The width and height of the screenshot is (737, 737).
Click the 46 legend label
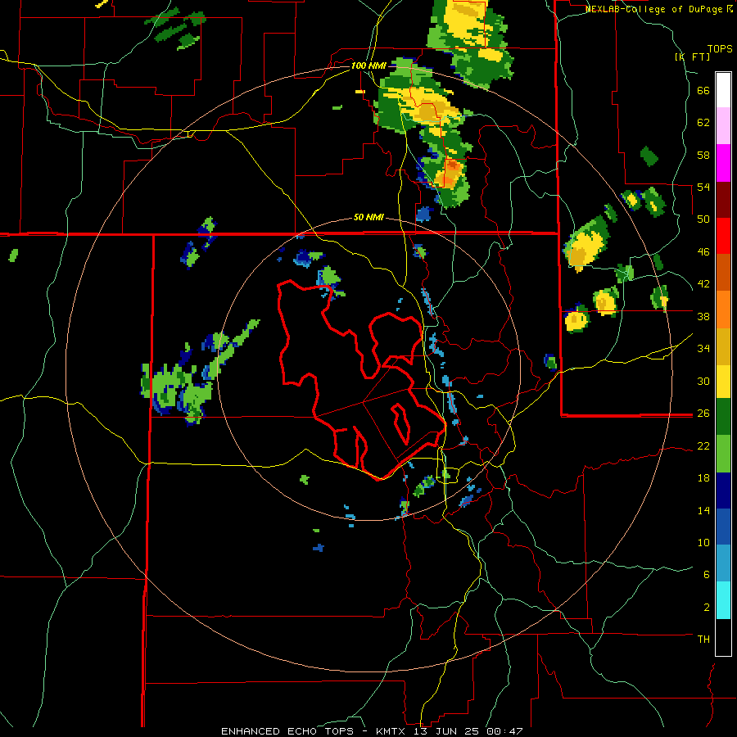tap(703, 251)
